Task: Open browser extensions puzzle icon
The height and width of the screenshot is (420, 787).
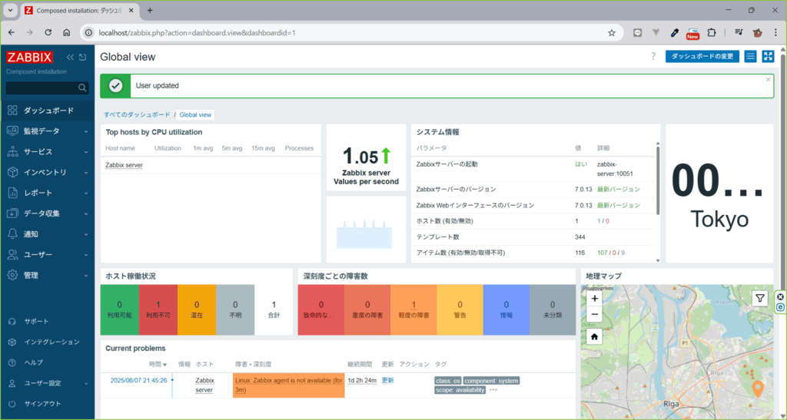Action: (x=711, y=32)
